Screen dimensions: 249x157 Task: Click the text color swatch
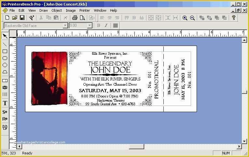pyautogui.click(x=116, y=25)
